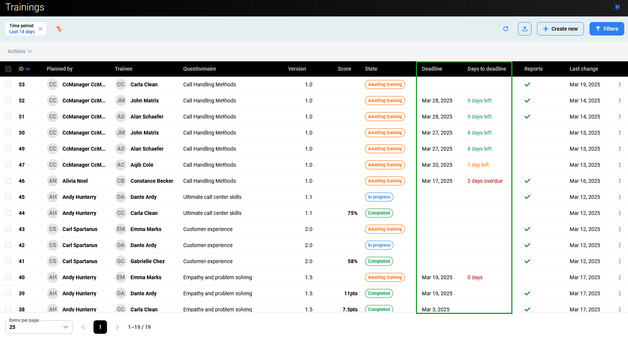The image size is (628, 339).
Task: Open the help icon in the top-right corner
Action: [x=617, y=7]
